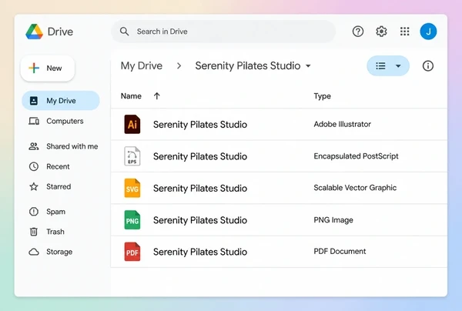Click the "Scalable Vector Graphic" type text
The width and height of the screenshot is (462, 311).
[355, 188]
